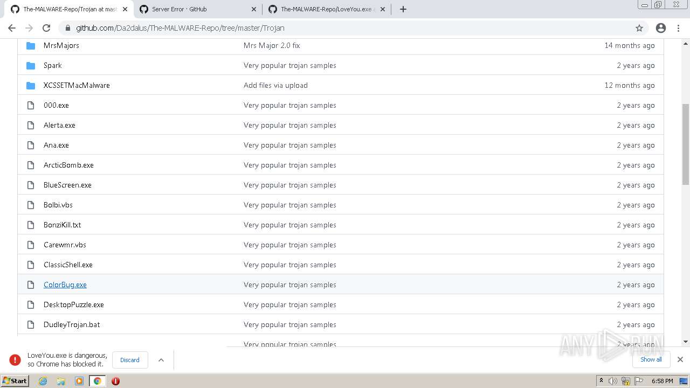
Task: Discard the blocked LoveYou.exe download
Action: pos(130,360)
